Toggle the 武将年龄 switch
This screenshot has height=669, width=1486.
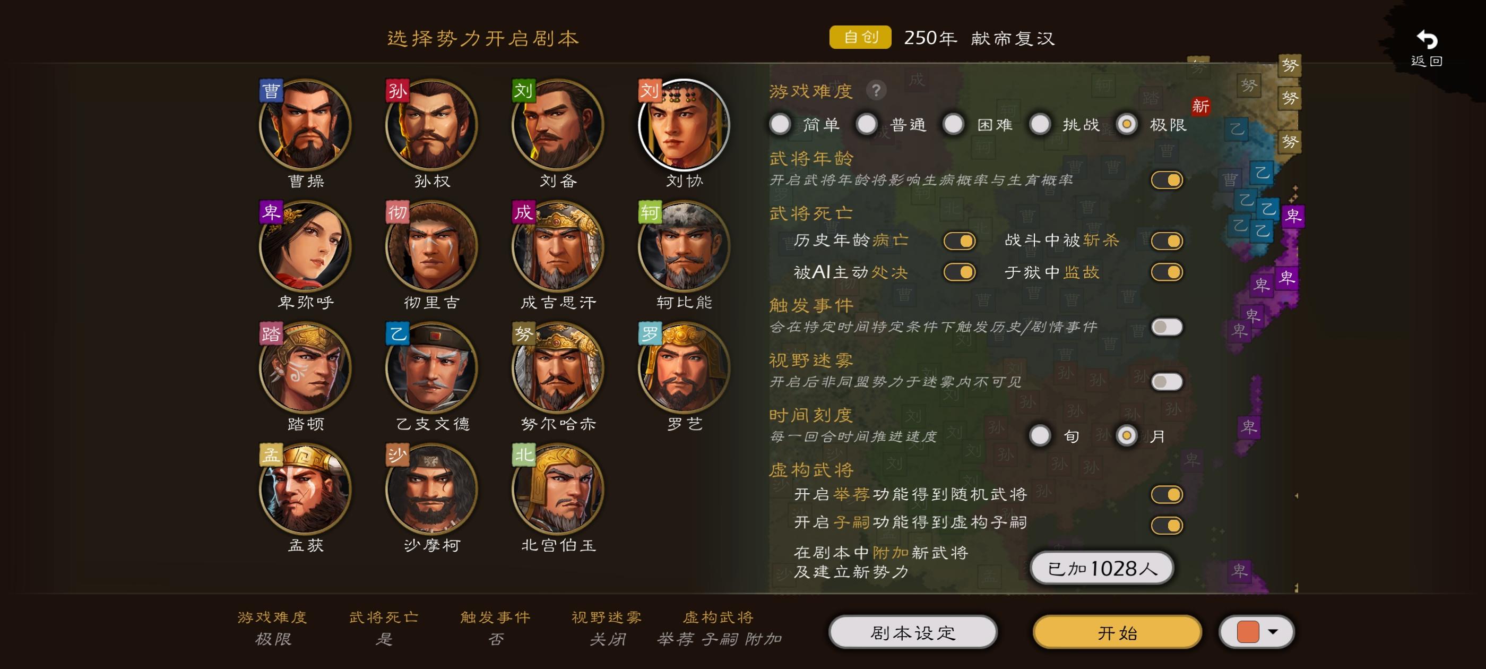tap(1167, 180)
